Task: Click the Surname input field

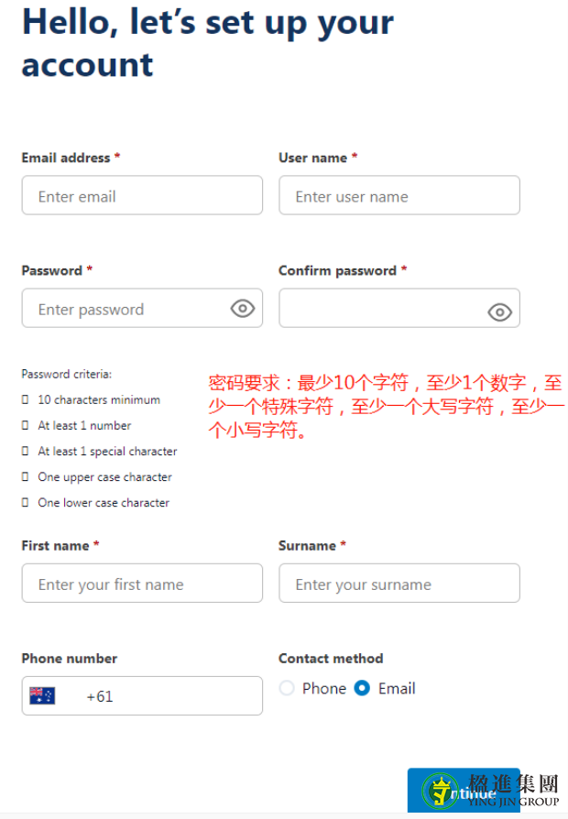Action: click(x=399, y=583)
